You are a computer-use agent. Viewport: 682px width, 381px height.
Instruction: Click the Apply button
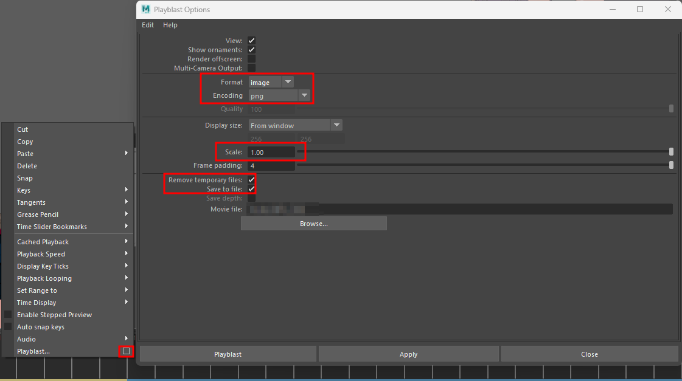pyautogui.click(x=408, y=354)
